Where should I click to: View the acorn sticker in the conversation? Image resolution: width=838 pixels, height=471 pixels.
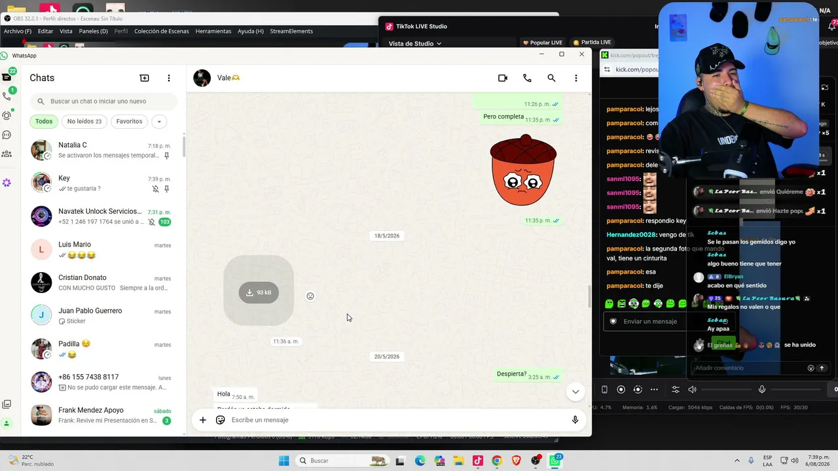coord(523,171)
